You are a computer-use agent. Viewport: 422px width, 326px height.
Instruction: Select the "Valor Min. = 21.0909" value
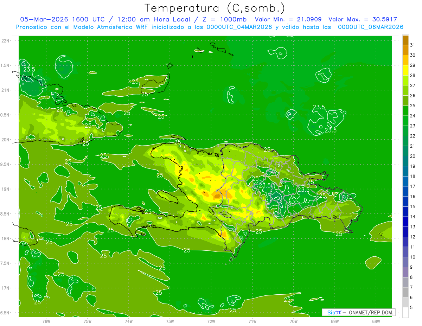(x=288, y=19)
